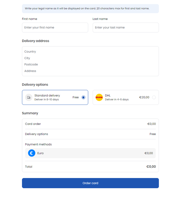Screen dimensions: 183x205
Task: Click the Order card button
Action: 90,183
